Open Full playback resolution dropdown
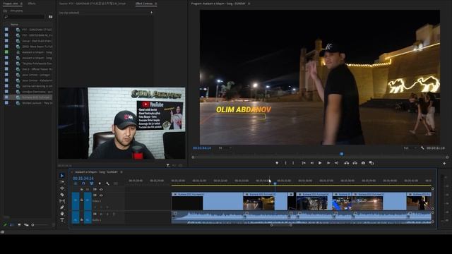This screenshot has height=254, width=452. pyautogui.click(x=410, y=148)
